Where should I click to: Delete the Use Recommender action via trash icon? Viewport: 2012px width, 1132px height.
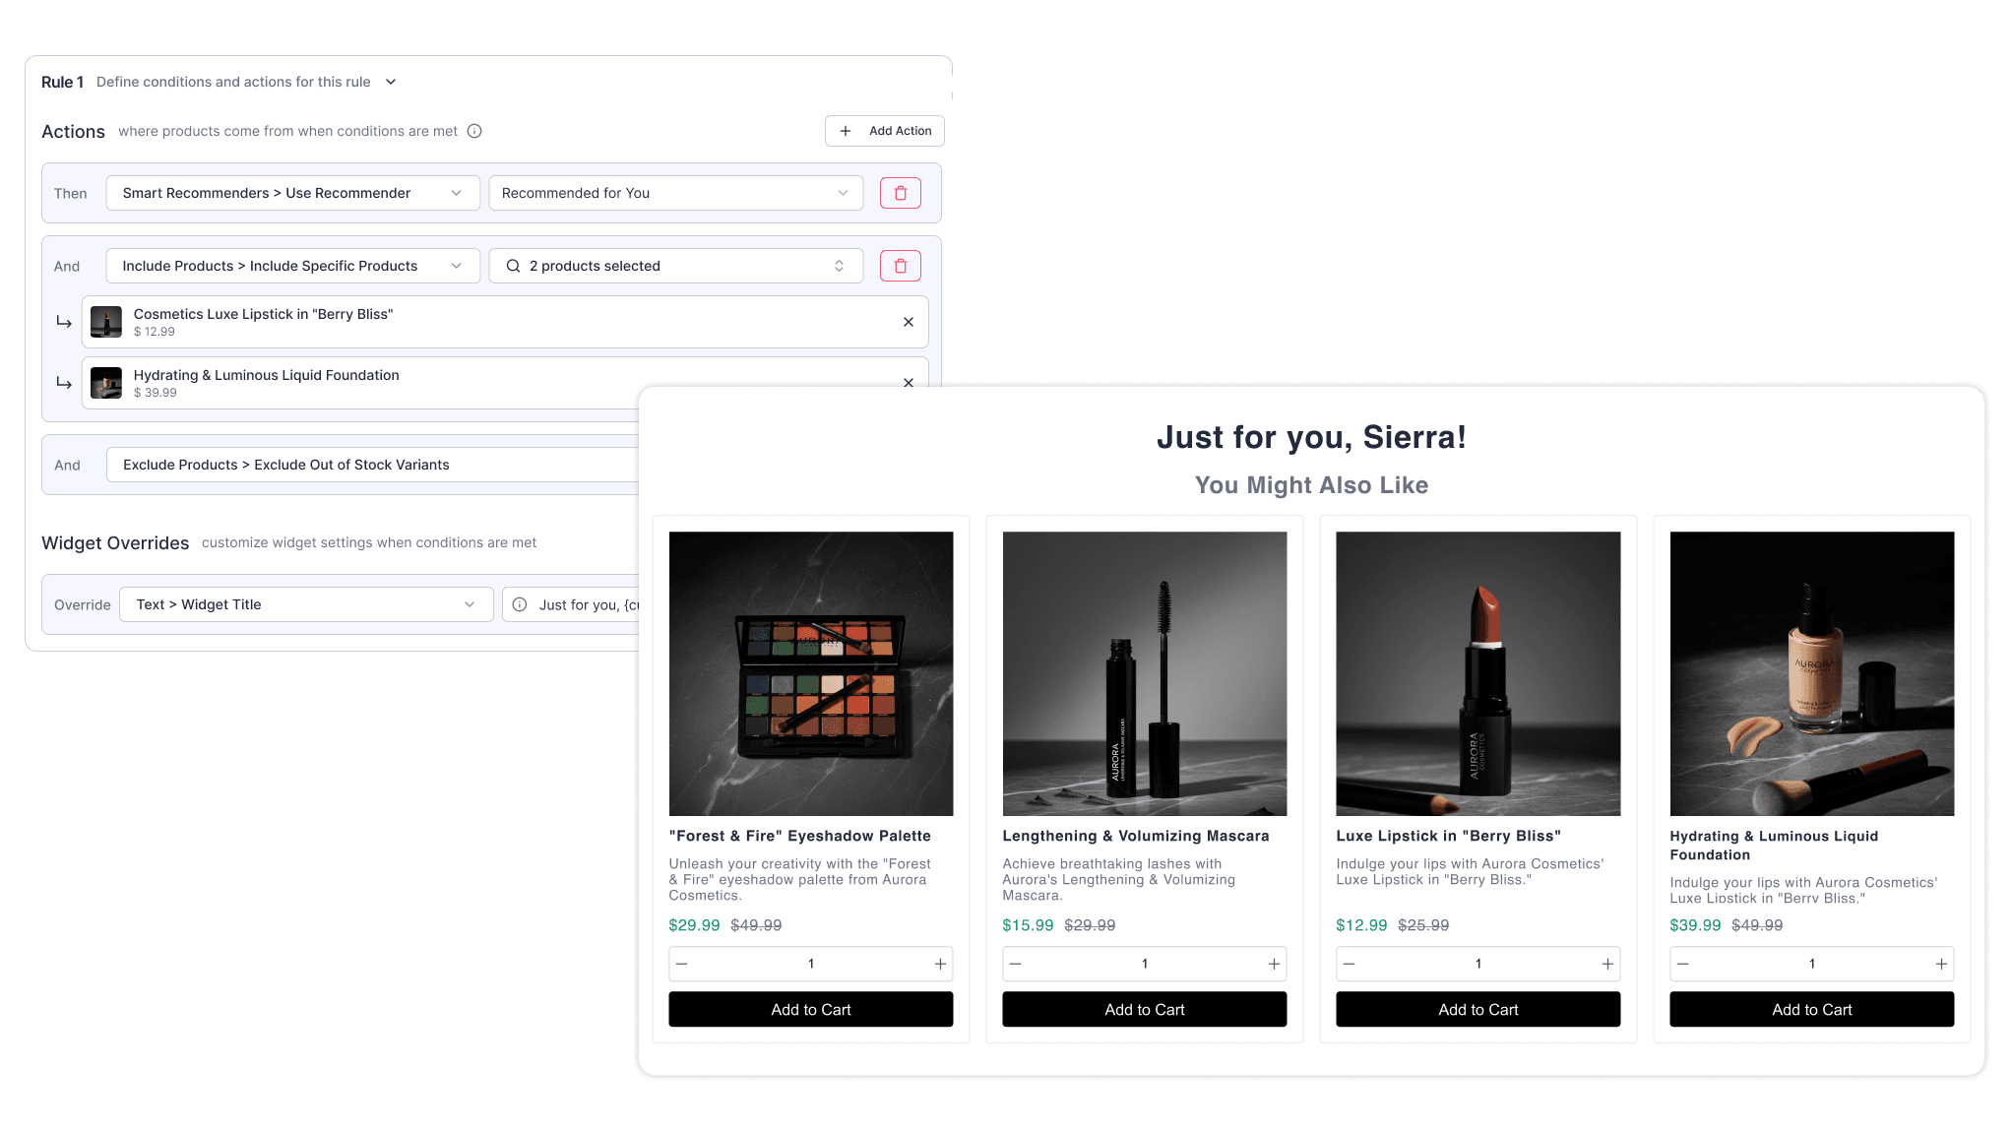tap(900, 193)
